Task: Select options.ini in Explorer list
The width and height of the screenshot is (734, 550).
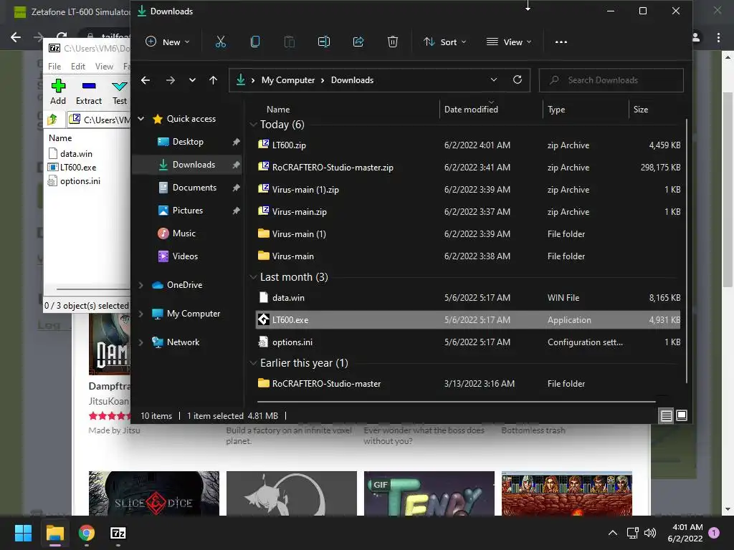Action: coord(468,342)
